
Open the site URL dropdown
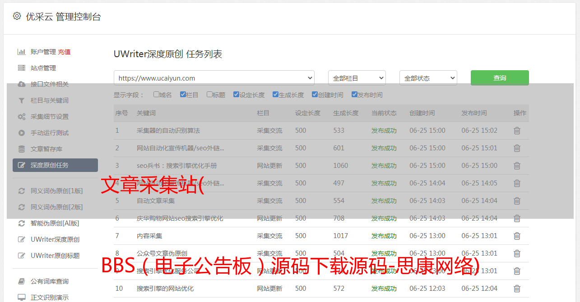[x=214, y=78]
